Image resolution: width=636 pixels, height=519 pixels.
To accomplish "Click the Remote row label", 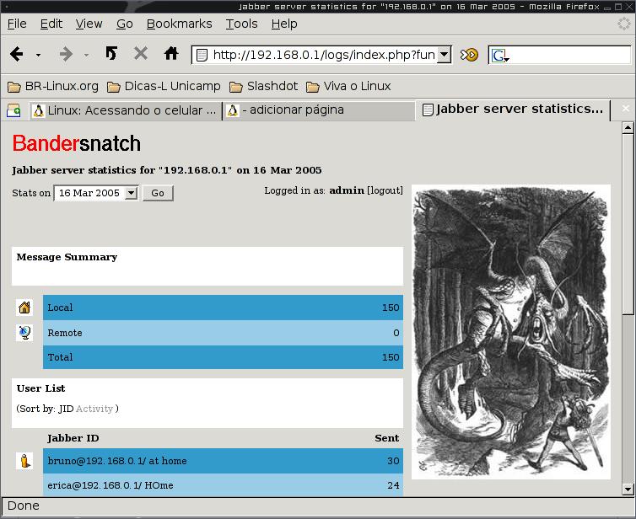I will [65, 333].
